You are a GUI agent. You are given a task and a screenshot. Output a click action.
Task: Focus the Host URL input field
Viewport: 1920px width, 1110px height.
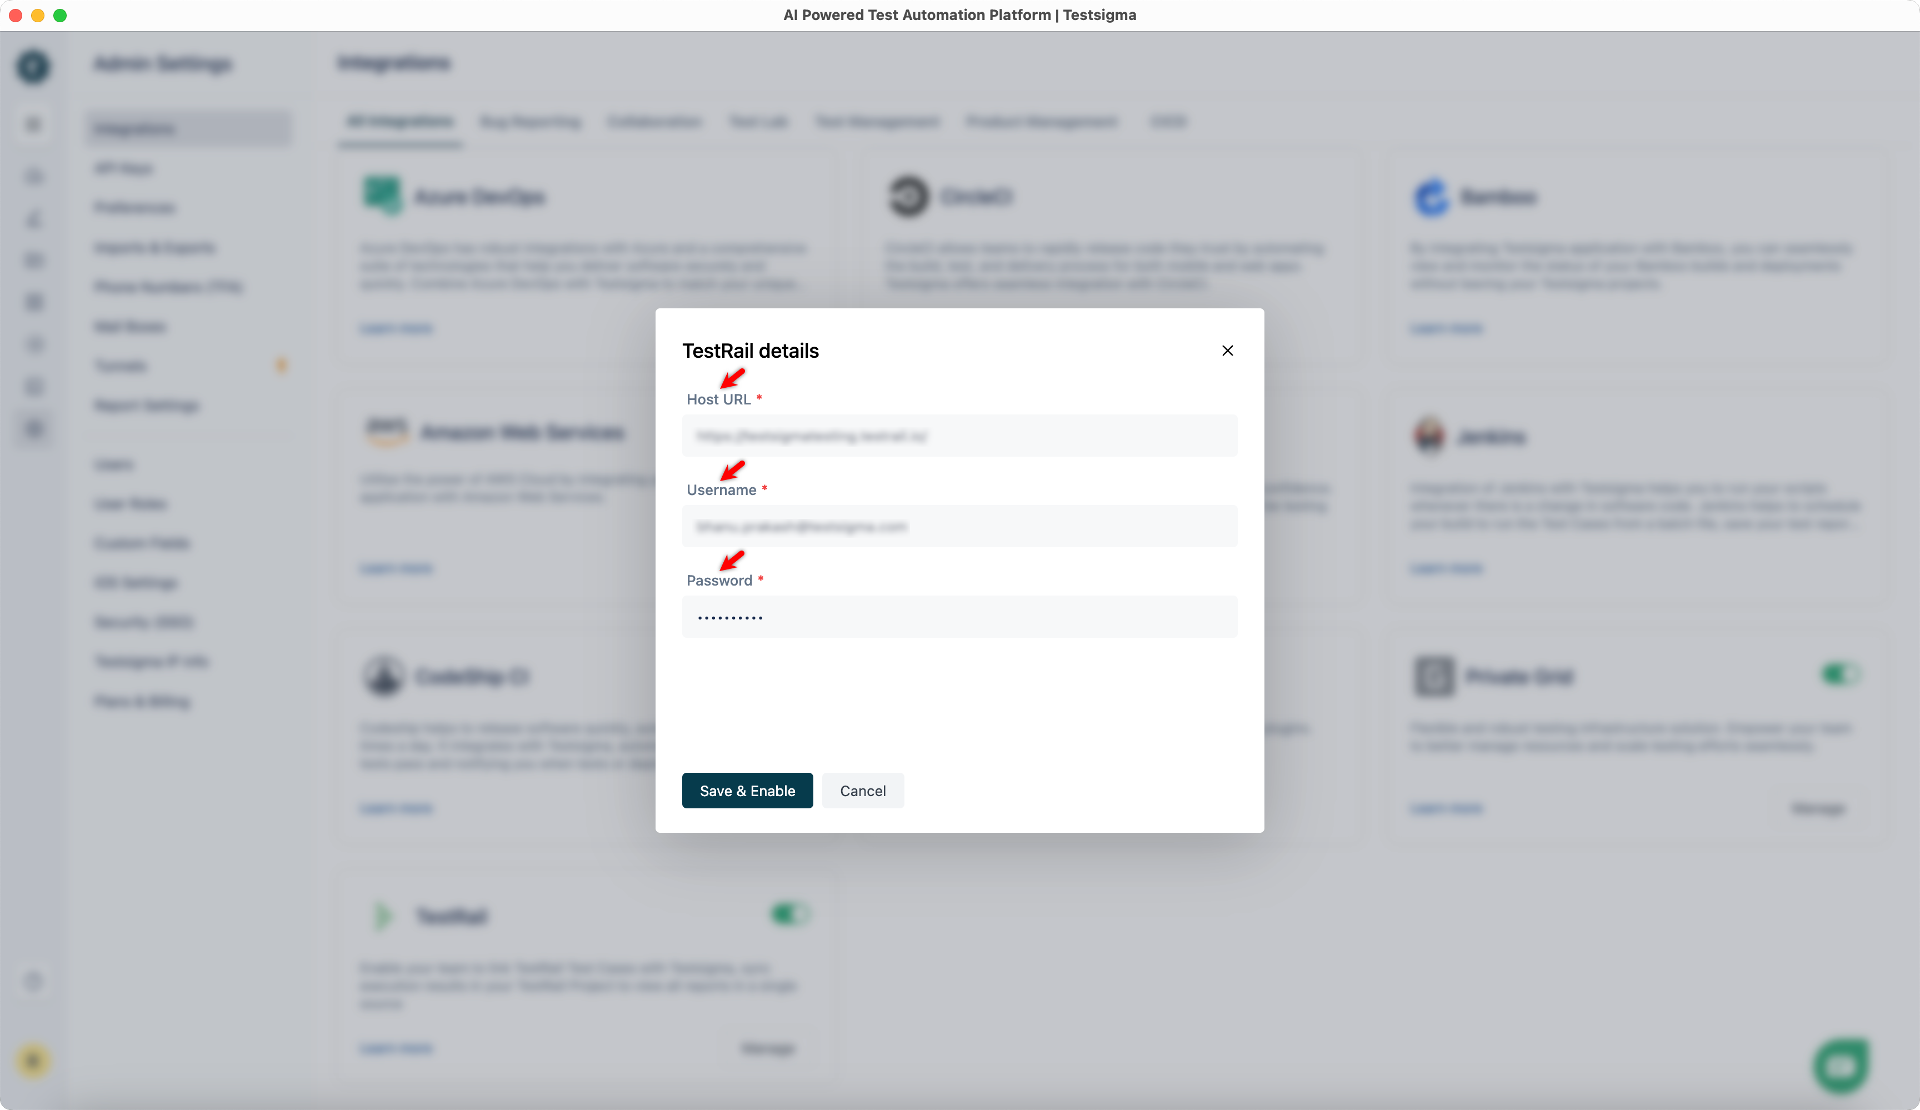click(x=959, y=436)
